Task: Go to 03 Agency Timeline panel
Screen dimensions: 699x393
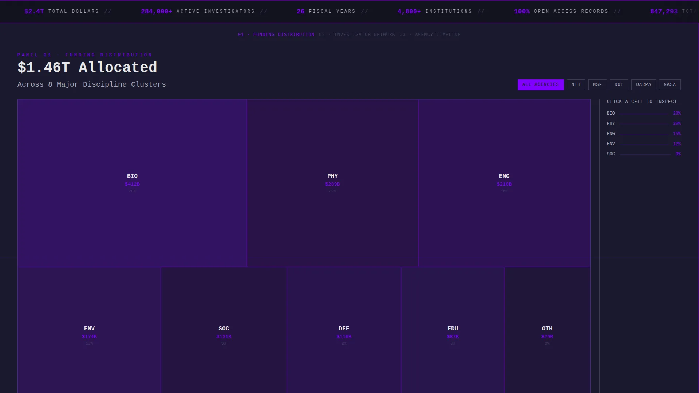Action: click(430, 35)
